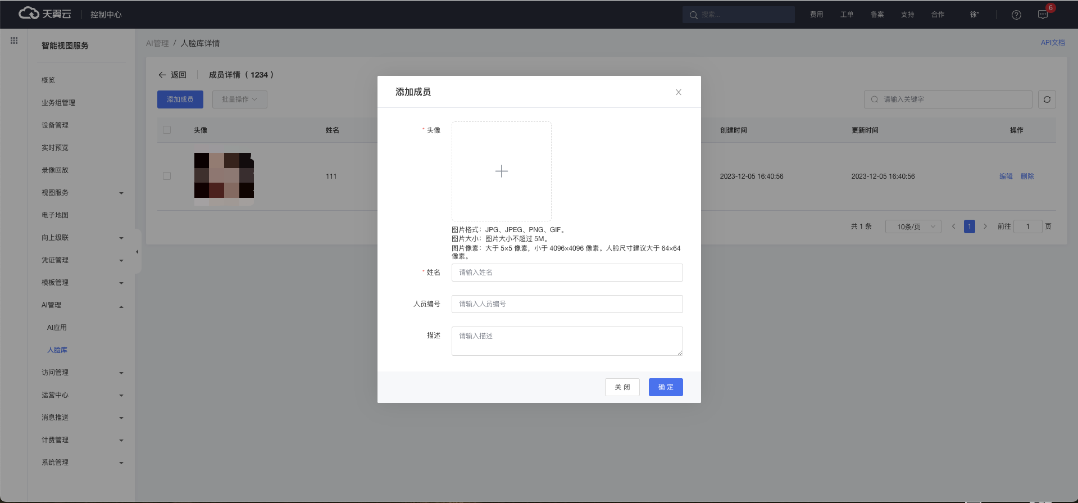Viewport: 1078px width, 503px height.
Task: Close the 添加成员 dialog with X icon
Action: 678,92
